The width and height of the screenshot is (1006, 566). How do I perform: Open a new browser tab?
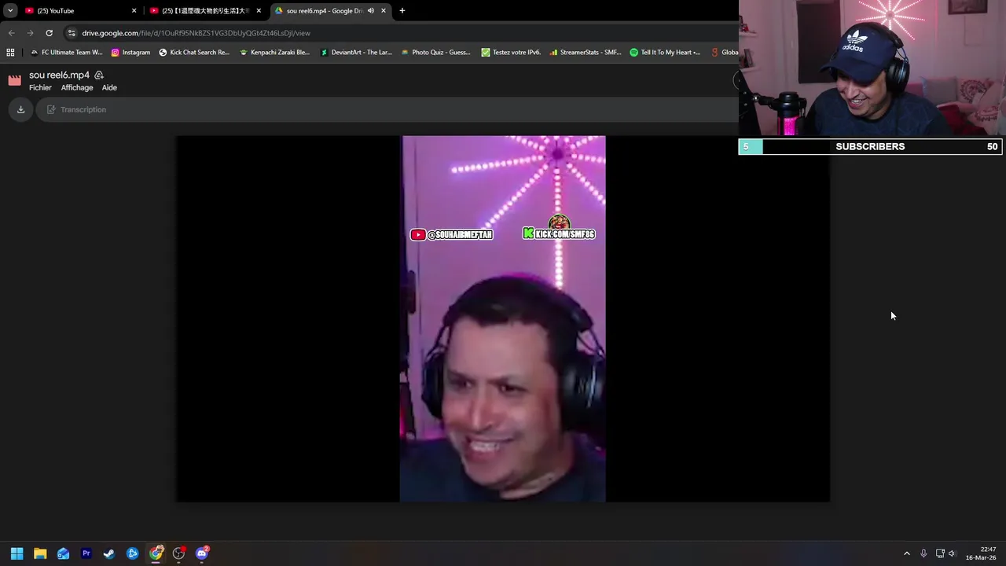pyautogui.click(x=402, y=10)
